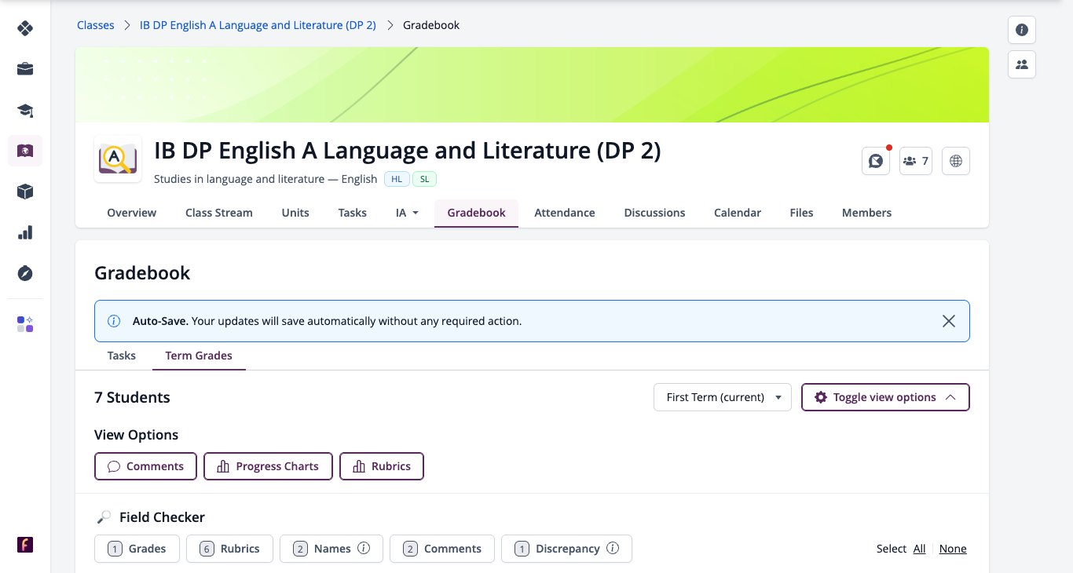Click the 7 members count button

[x=916, y=161]
